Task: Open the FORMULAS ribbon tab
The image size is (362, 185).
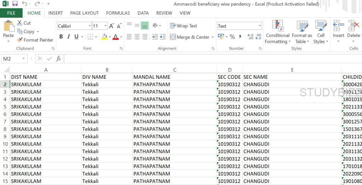Action: pos(118,13)
